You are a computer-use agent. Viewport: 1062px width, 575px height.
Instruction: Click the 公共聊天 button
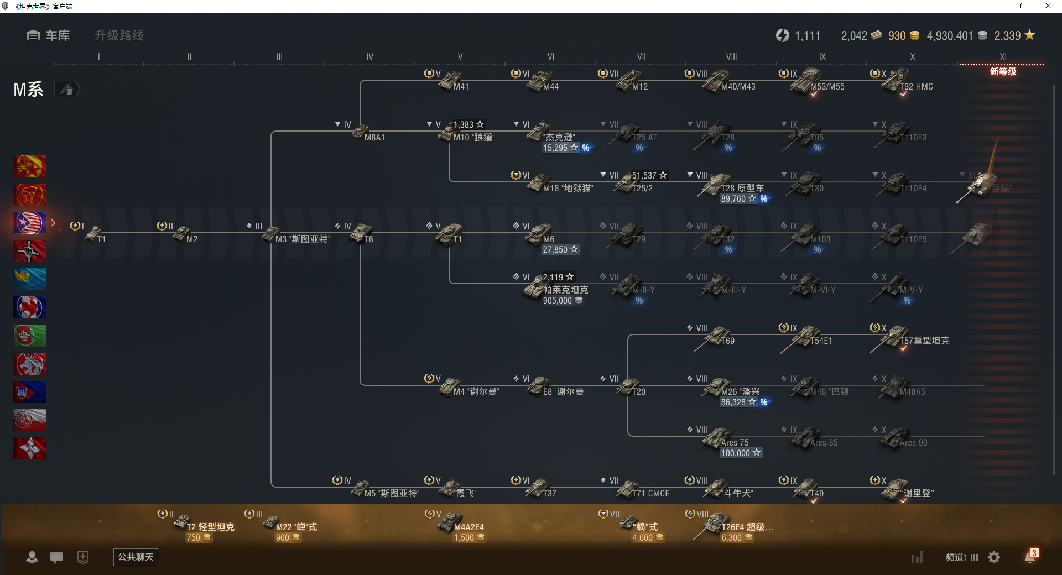point(136,557)
